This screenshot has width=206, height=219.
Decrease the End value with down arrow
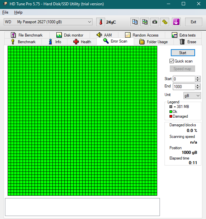[x=197, y=88]
